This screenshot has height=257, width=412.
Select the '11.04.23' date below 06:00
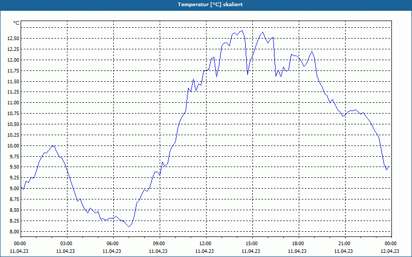pos(112,251)
